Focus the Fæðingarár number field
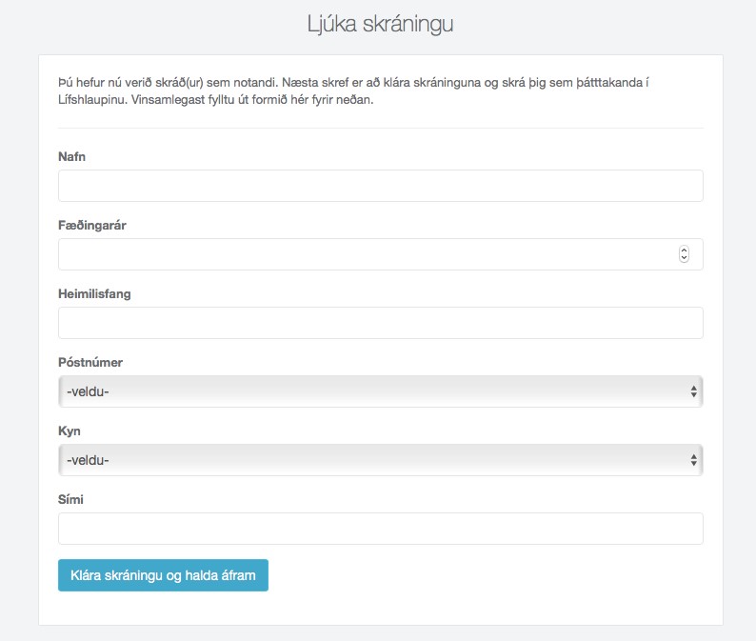 (381, 254)
